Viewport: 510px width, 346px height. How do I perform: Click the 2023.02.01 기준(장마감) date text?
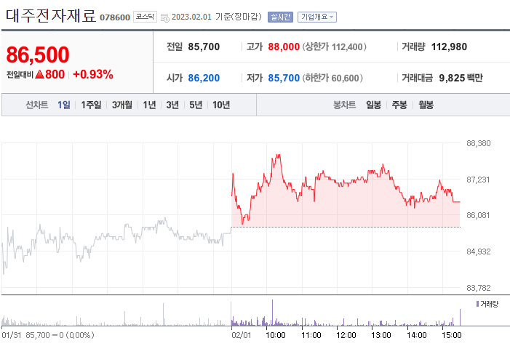[217, 17]
